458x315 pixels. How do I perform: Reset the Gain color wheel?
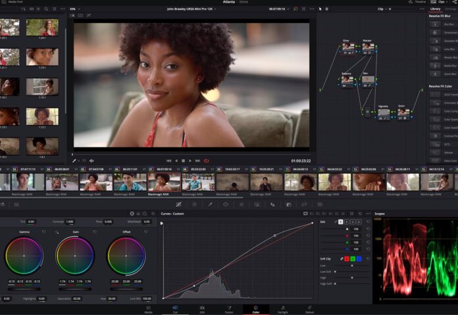click(x=95, y=231)
